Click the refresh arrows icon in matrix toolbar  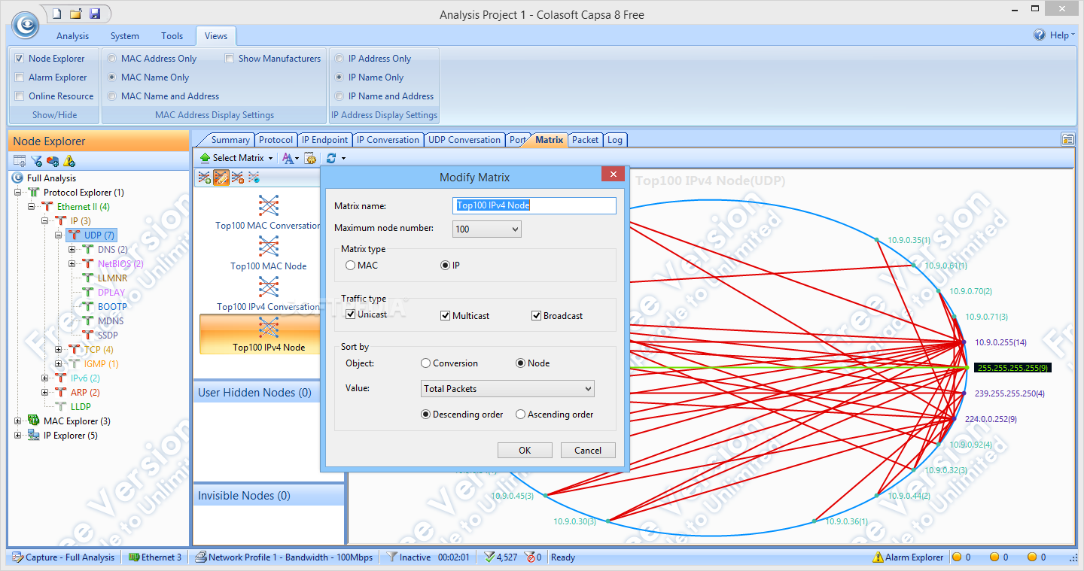coord(330,158)
